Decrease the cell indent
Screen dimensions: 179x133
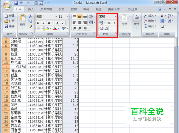click(x=74, y=28)
